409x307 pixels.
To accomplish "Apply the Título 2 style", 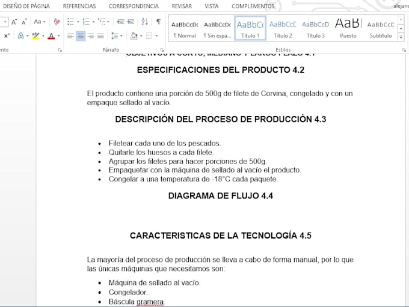I will (283, 29).
